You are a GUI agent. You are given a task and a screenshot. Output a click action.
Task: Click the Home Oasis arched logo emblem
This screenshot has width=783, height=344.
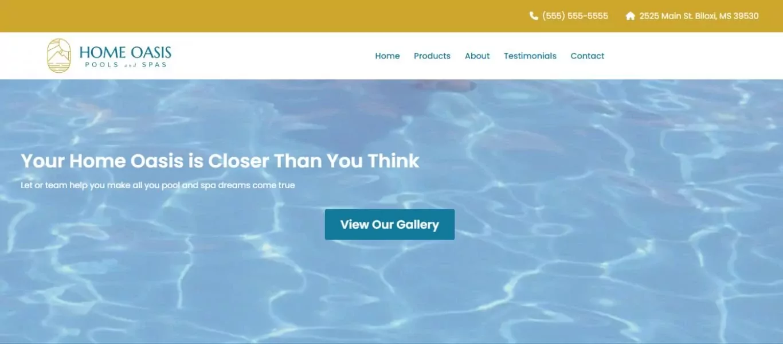(x=59, y=56)
